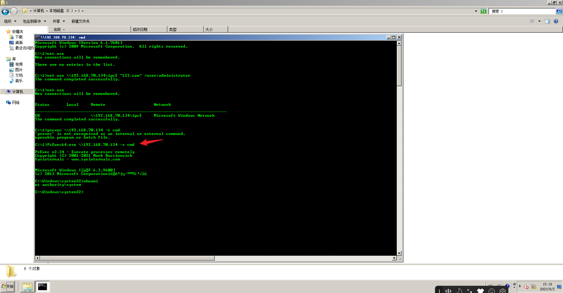Open the 包含到库中 menu

coord(33,21)
